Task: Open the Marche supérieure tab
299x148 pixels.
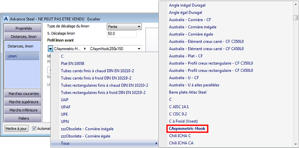Action: pos(24,102)
